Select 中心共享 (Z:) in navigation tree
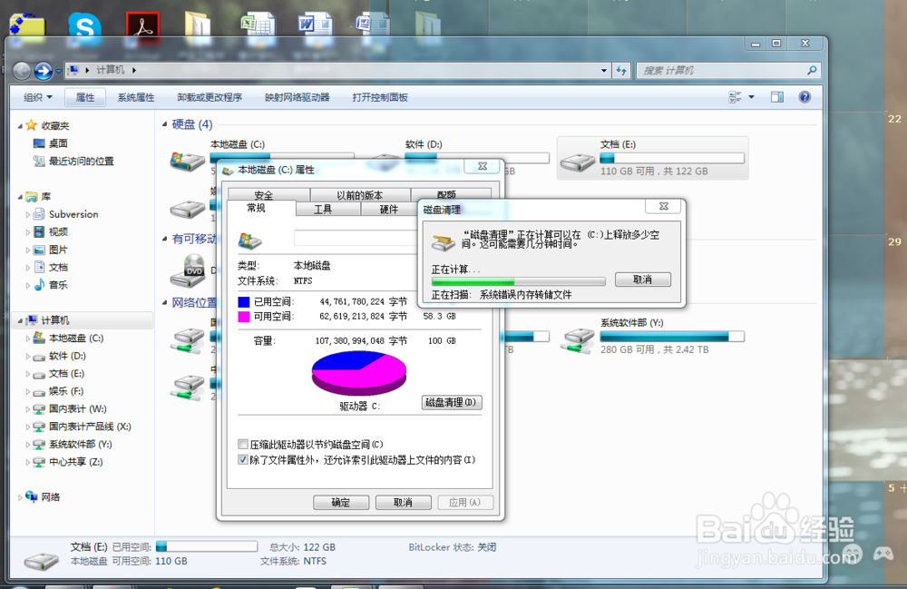 tap(75, 462)
